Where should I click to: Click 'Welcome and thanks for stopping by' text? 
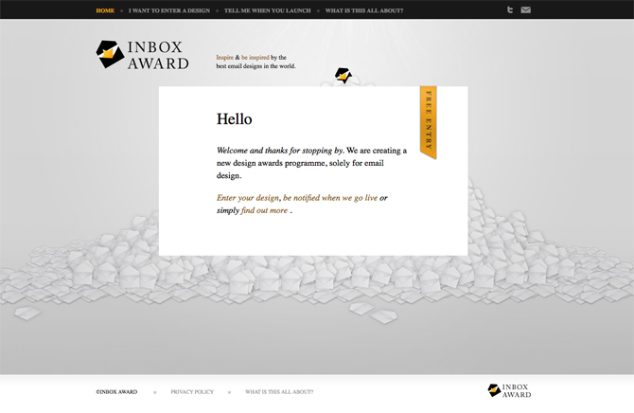click(279, 151)
